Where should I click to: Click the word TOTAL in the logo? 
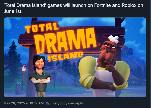(x=42, y=28)
